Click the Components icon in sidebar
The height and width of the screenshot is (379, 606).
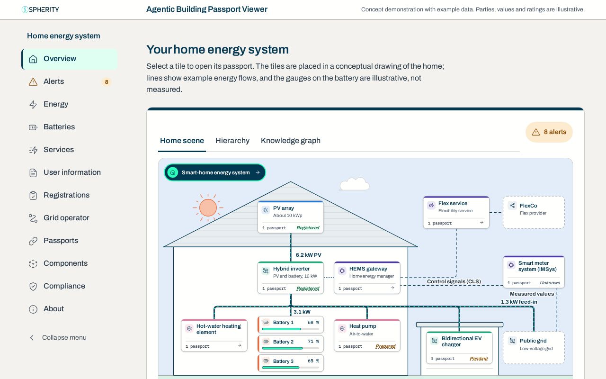[33, 264]
